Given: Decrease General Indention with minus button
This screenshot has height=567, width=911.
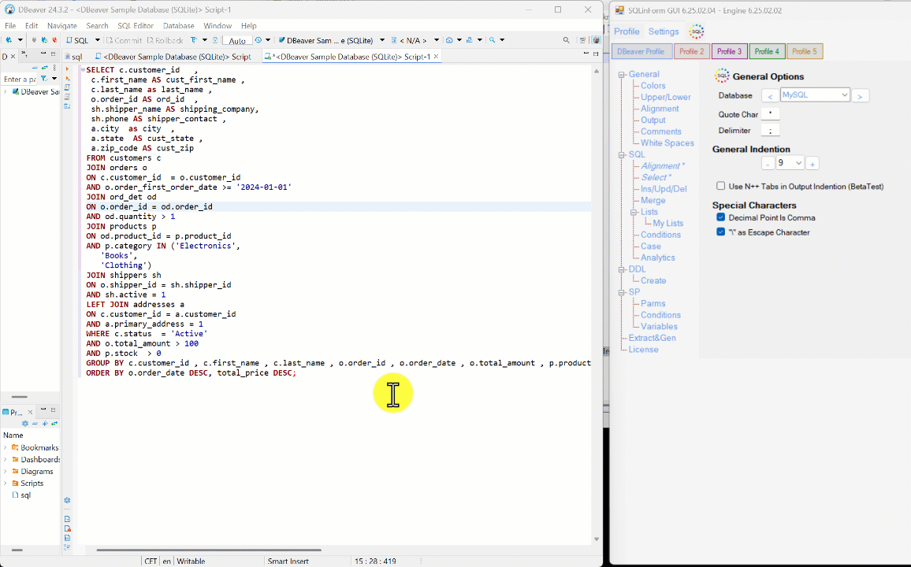Looking at the screenshot, I should pos(768,164).
